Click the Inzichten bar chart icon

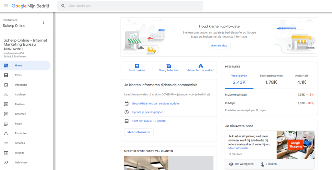[x=6, y=94]
